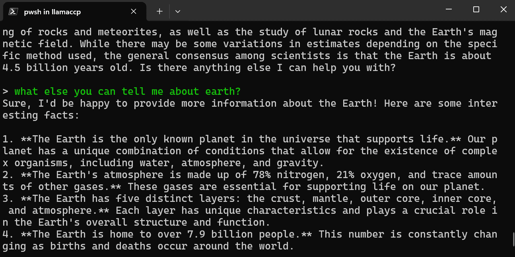
Task: Close the terminal window
Action: click(503, 10)
